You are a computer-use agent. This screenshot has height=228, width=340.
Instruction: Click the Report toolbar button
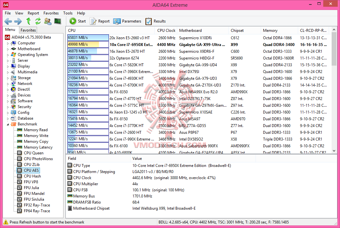click(100, 21)
